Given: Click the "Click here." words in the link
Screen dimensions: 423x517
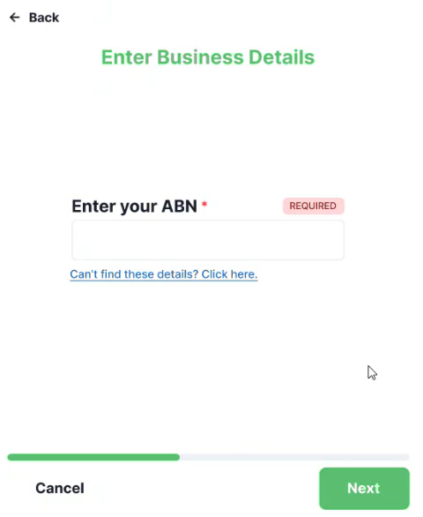Looking at the screenshot, I should pyautogui.click(x=230, y=274).
